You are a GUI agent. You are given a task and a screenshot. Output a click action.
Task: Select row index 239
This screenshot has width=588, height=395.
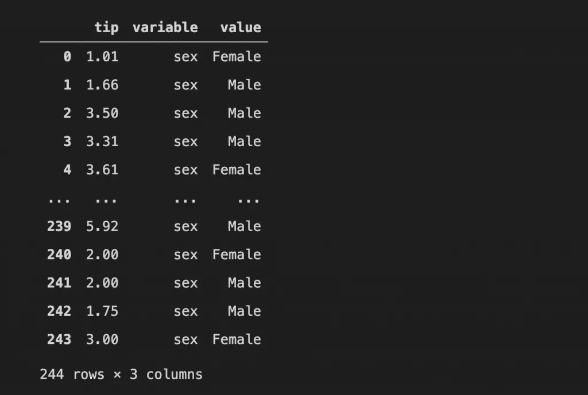click(x=59, y=226)
